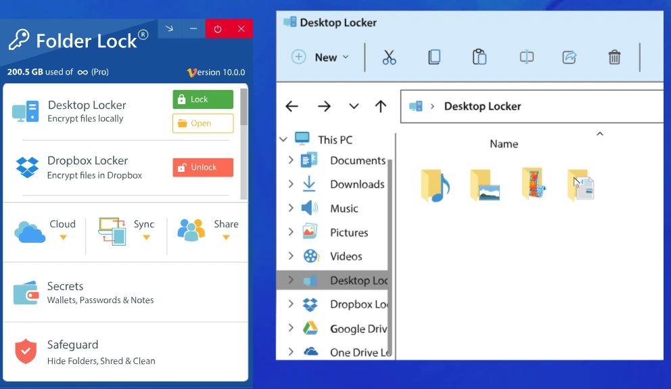Select the Documents folder thumbnail
Image resolution: width=671 pixels, height=389 pixels.
click(581, 185)
